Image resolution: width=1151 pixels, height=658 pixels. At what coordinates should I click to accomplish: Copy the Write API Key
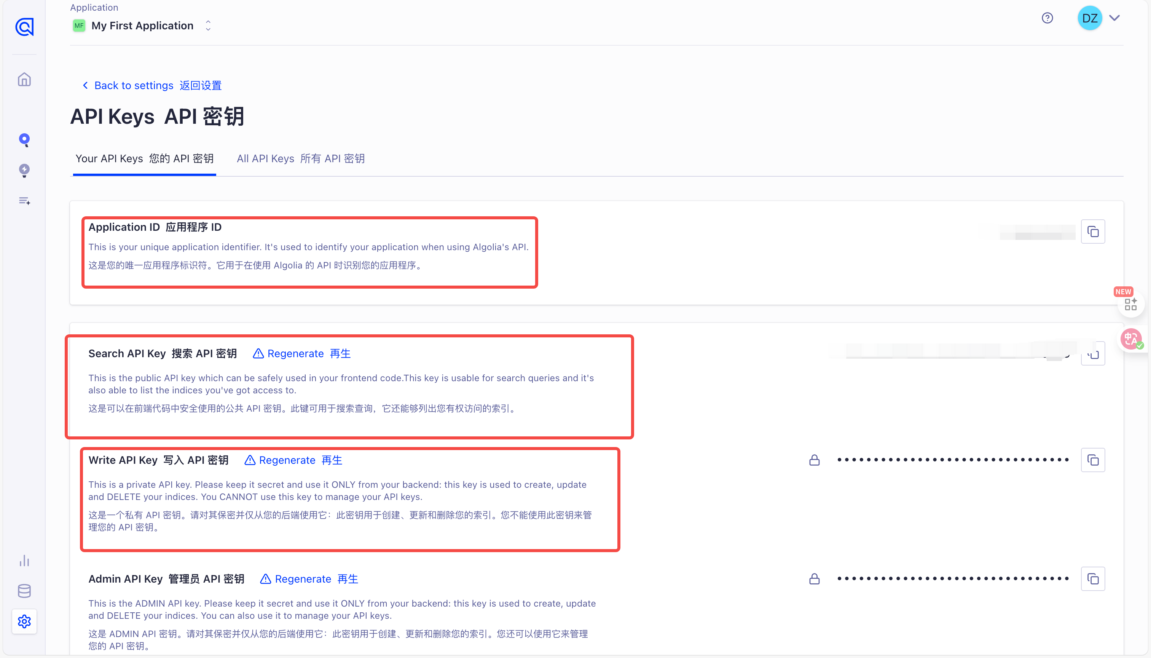coord(1093,460)
